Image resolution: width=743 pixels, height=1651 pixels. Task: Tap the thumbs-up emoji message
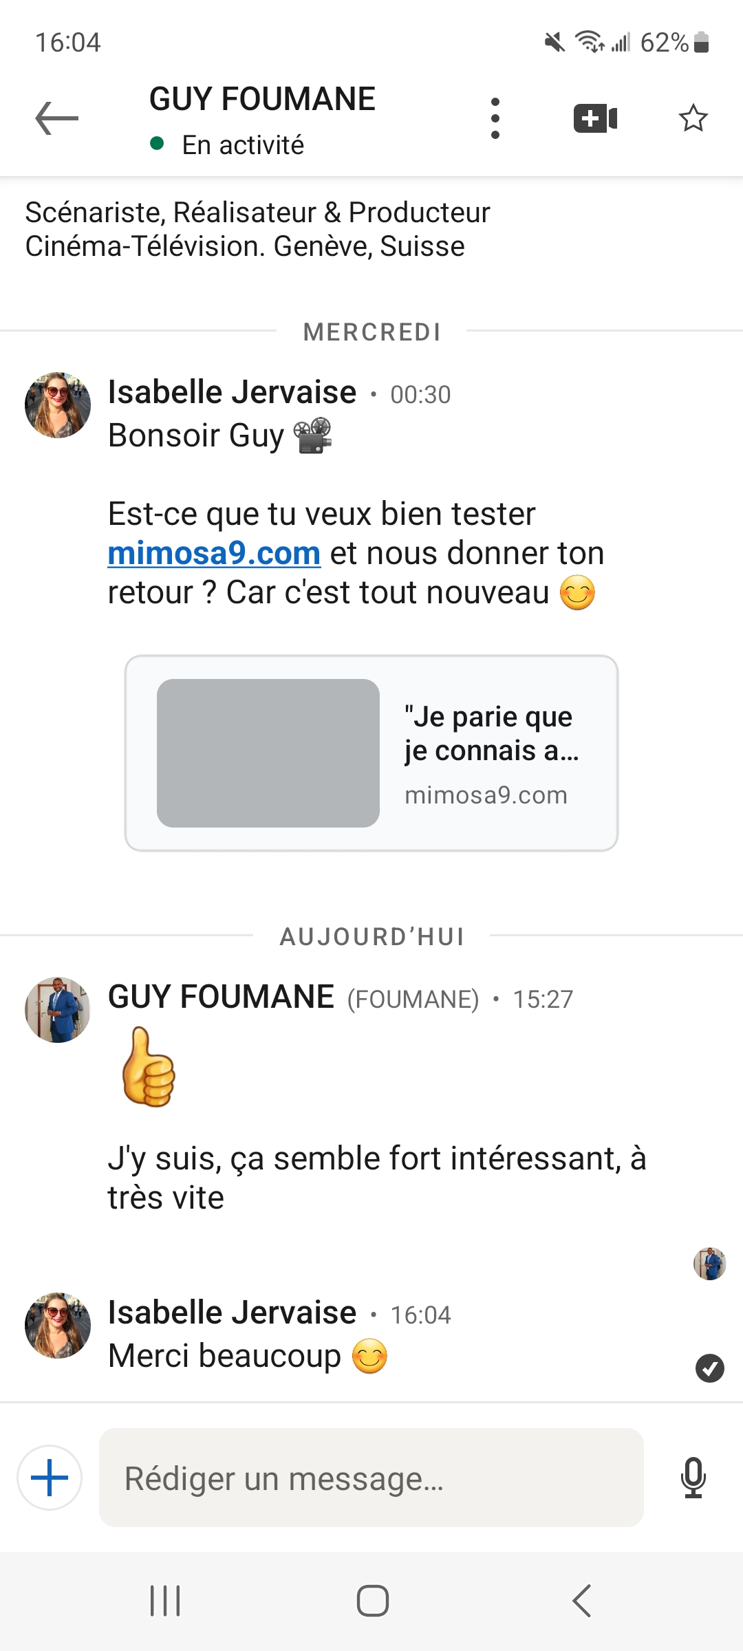coord(148,1067)
